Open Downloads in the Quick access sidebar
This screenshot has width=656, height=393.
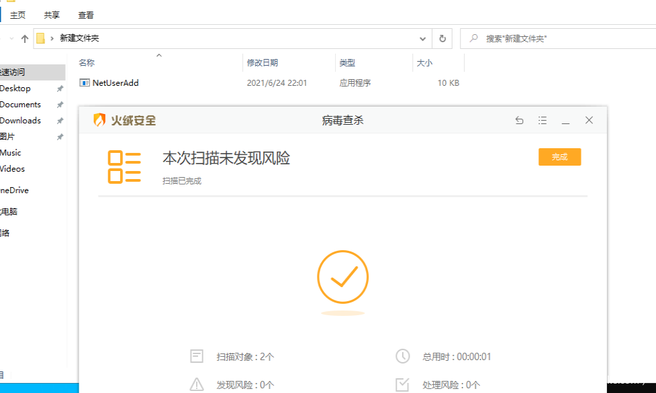20,121
